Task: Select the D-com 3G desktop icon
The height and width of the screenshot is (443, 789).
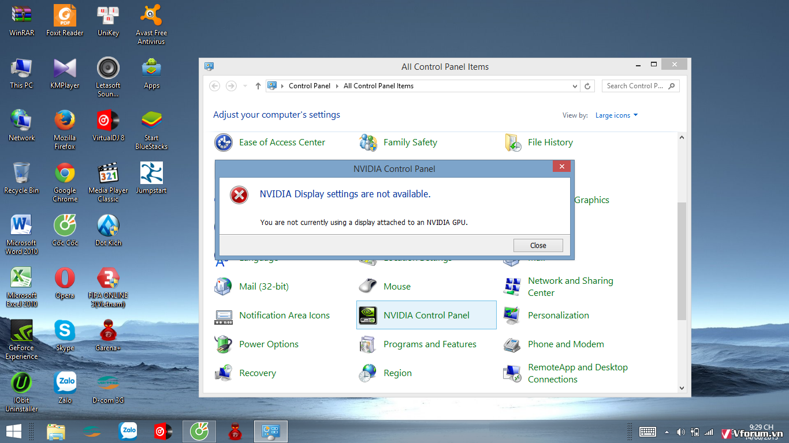Action: pos(108,388)
